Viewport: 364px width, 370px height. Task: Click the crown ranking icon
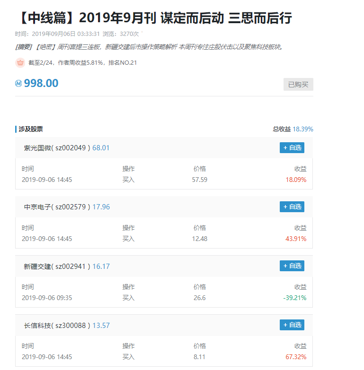(x=20, y=63)
